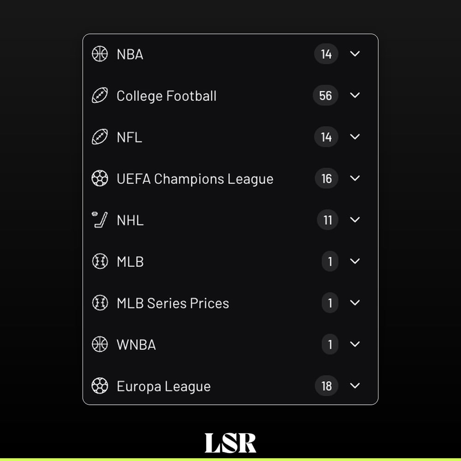The height and width of the screenshot is (461, 461).
Task: Expand the NHL chevron arrow
Action: [x=355, y=219]
